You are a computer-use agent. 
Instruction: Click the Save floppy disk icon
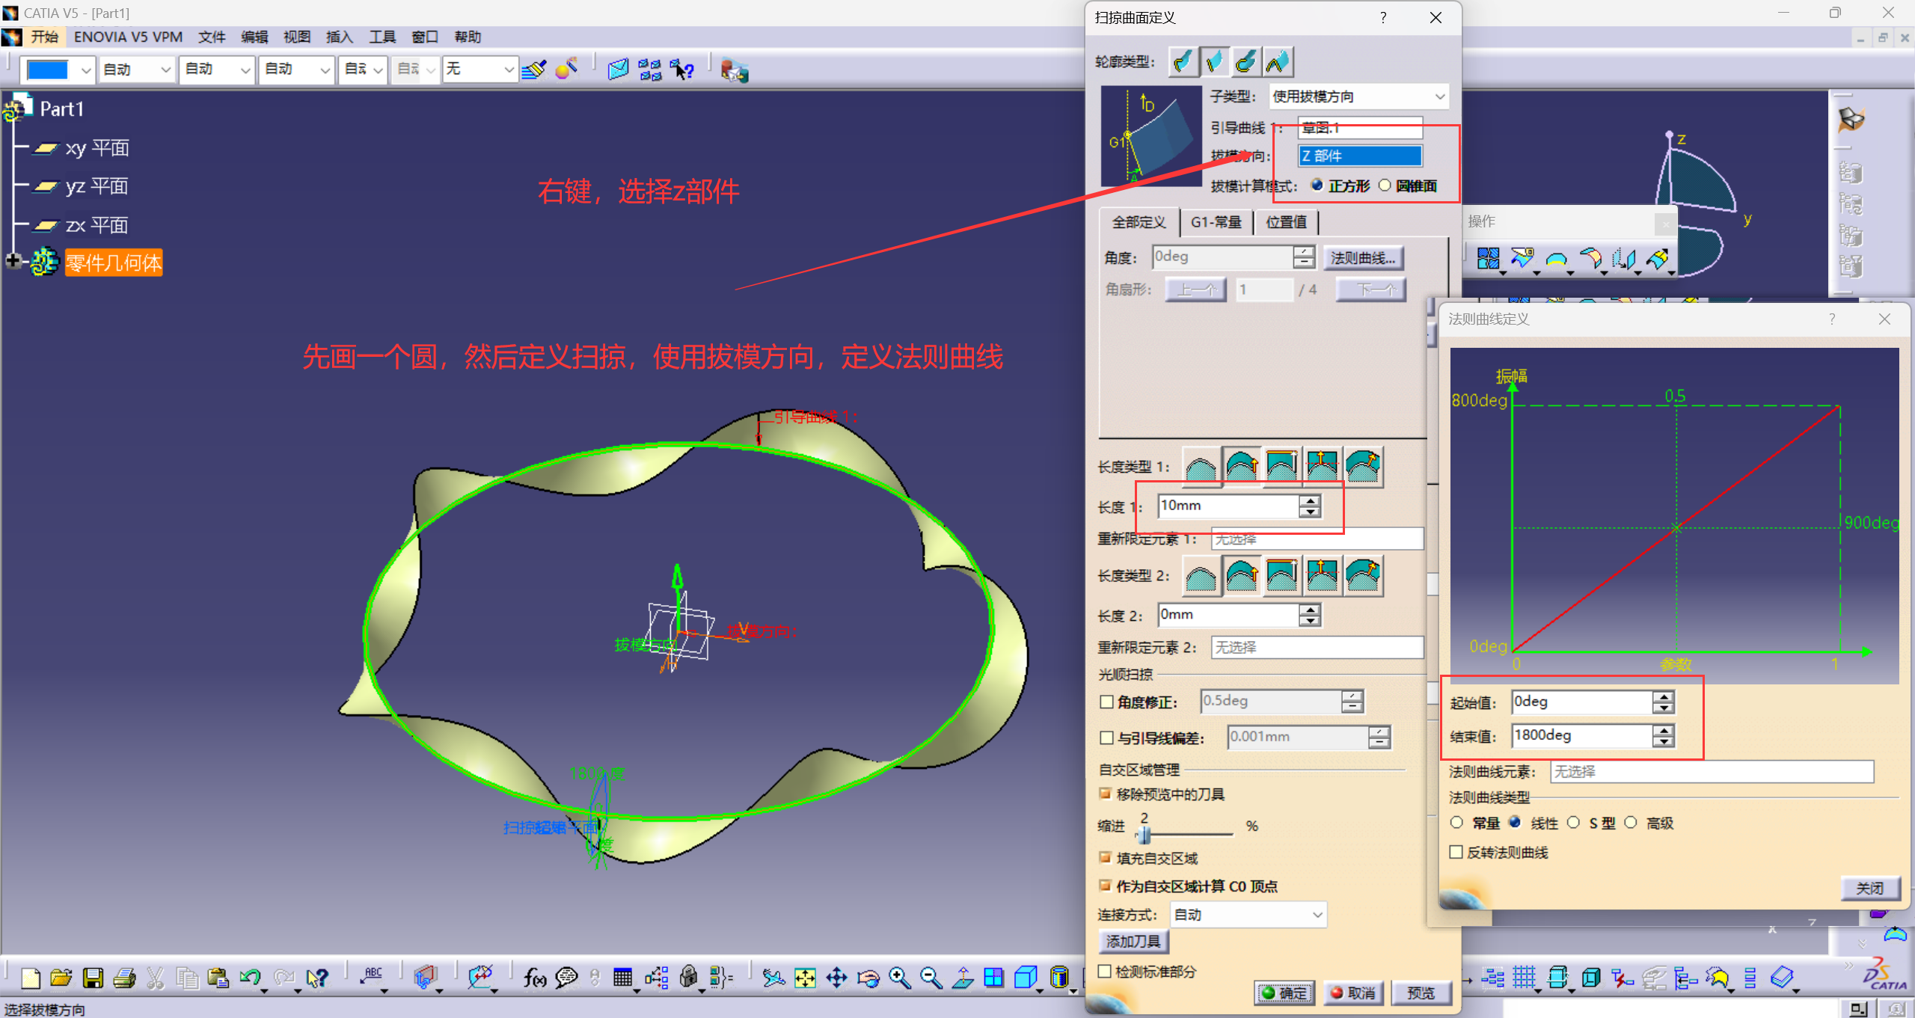pyautogui.click(x=93, y=978)
